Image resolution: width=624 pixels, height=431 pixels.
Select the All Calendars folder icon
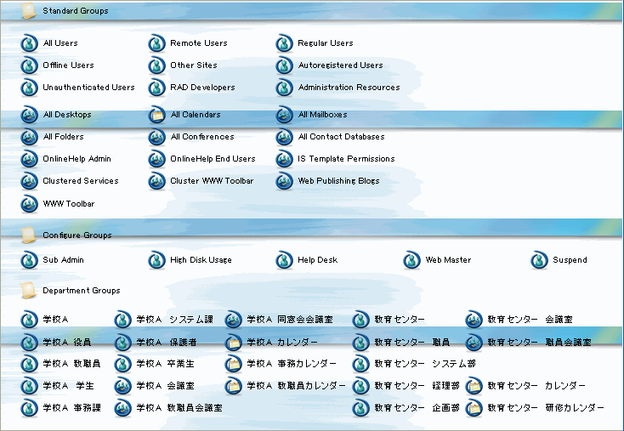156,115
